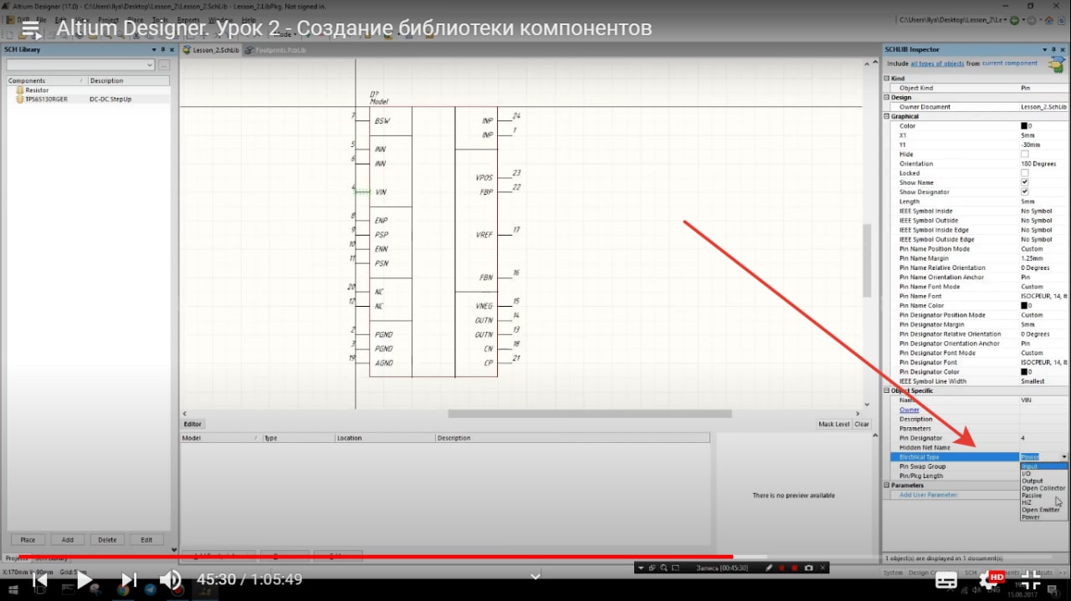Click the 'all types of objects' link

tap(937, 64)
